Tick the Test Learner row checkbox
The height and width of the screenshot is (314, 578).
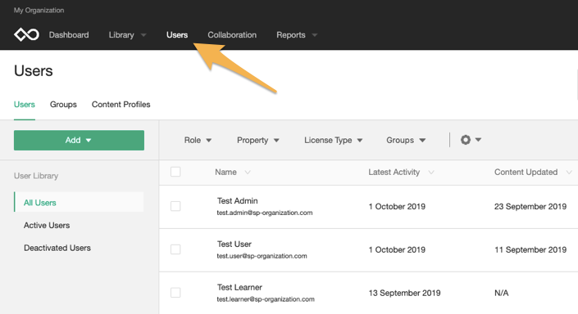(175, 293)
